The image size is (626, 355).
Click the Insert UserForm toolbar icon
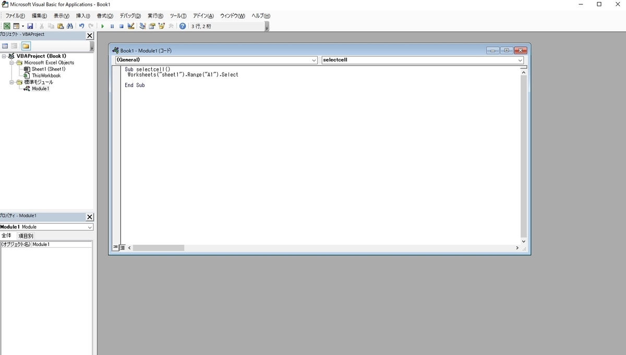tap(16, 26)
